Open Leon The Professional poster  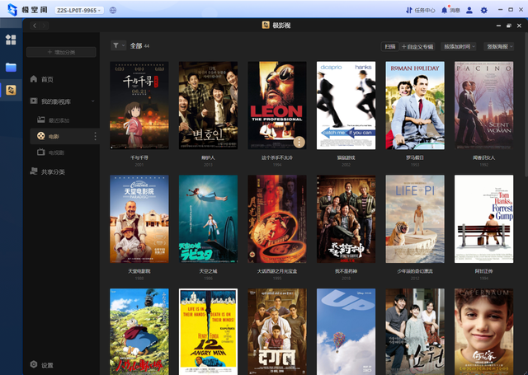277,105
